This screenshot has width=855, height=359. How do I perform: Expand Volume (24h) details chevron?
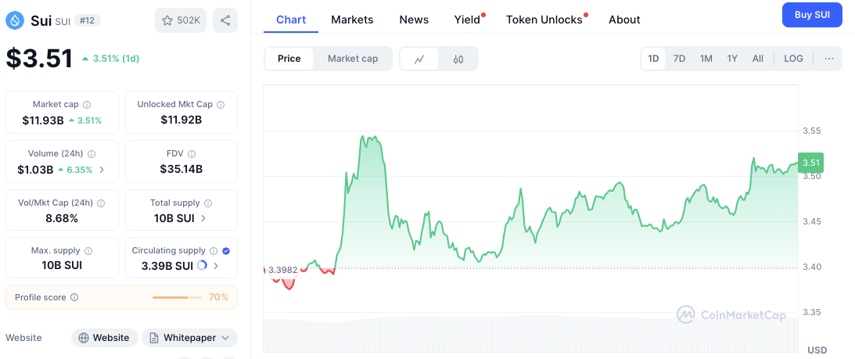(x=102, y=170)
